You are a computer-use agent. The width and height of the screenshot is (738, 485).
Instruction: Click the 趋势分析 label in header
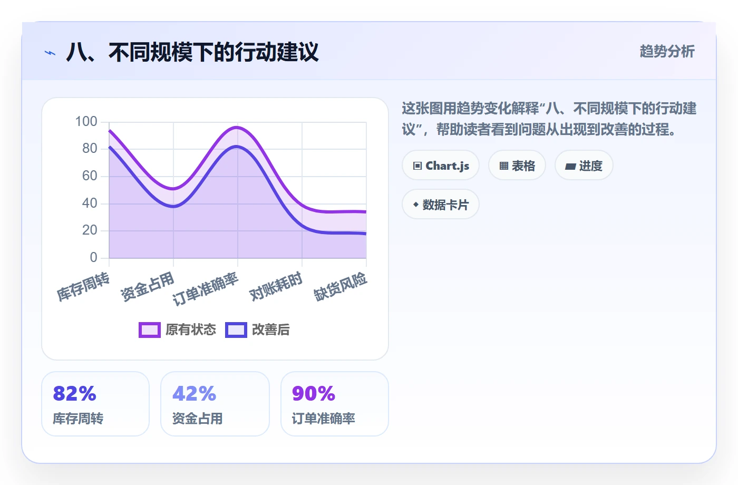[x=667, y=51]
